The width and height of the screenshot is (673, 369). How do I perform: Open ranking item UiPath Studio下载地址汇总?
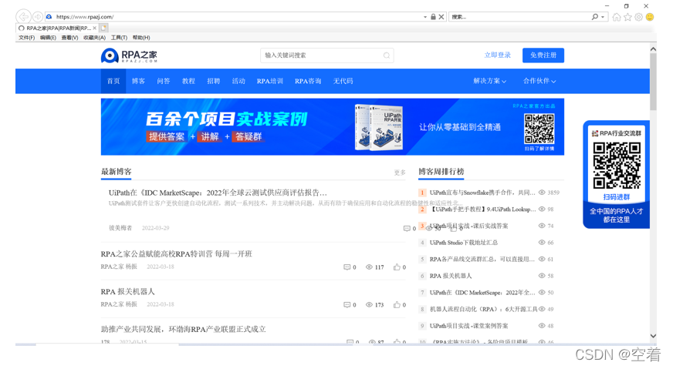(464, 243)
